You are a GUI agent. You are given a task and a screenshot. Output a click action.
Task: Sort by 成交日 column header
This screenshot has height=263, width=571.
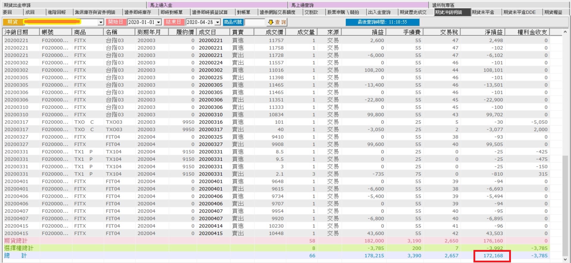pyautogui.click(x=213, y=32)
